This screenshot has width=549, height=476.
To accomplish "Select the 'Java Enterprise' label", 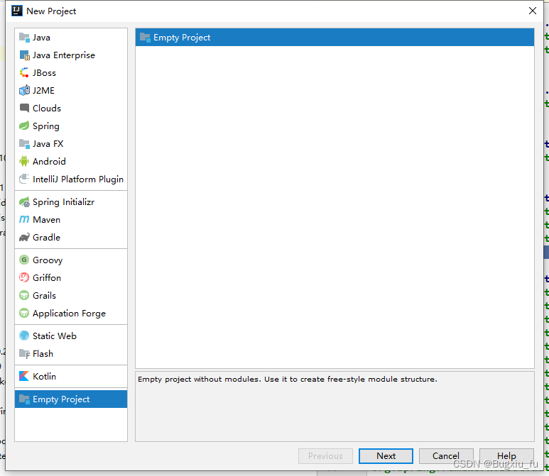I will tap(64, 55).
